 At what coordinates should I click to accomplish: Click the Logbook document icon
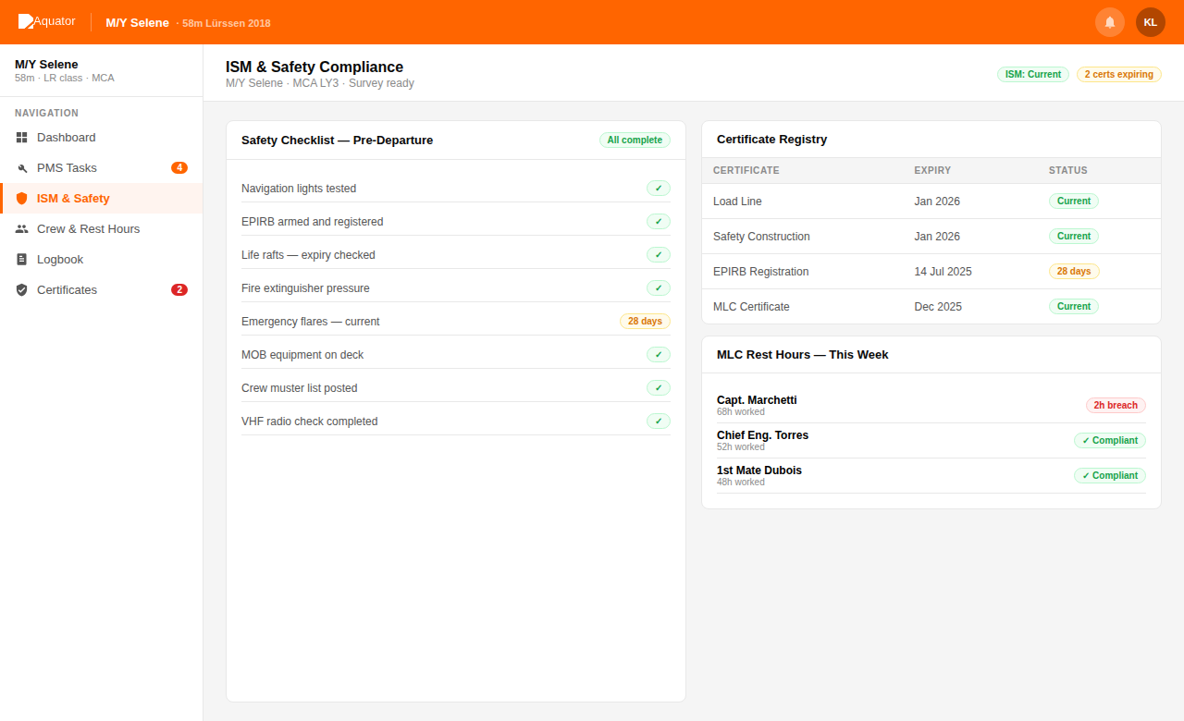22,260
